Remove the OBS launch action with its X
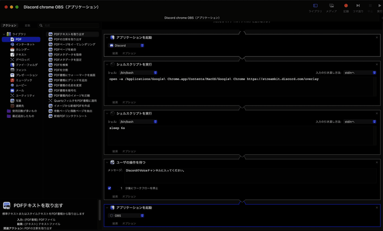 [x=377, y=208]
